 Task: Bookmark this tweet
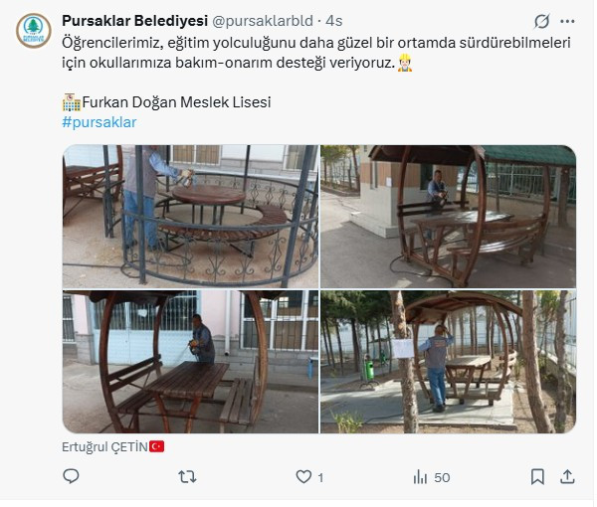tap(537, 476)
